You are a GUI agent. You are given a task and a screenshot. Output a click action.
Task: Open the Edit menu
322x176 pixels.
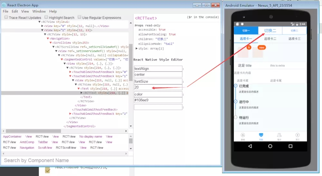15,11
